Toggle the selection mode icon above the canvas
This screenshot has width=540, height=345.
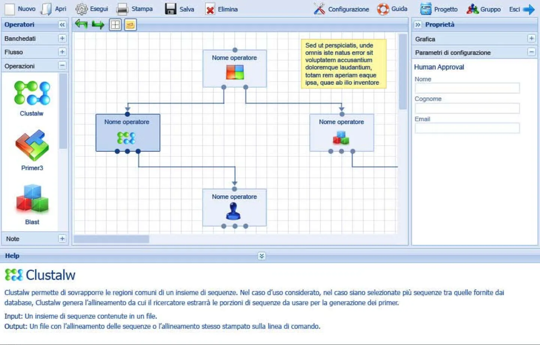point(115,25)
